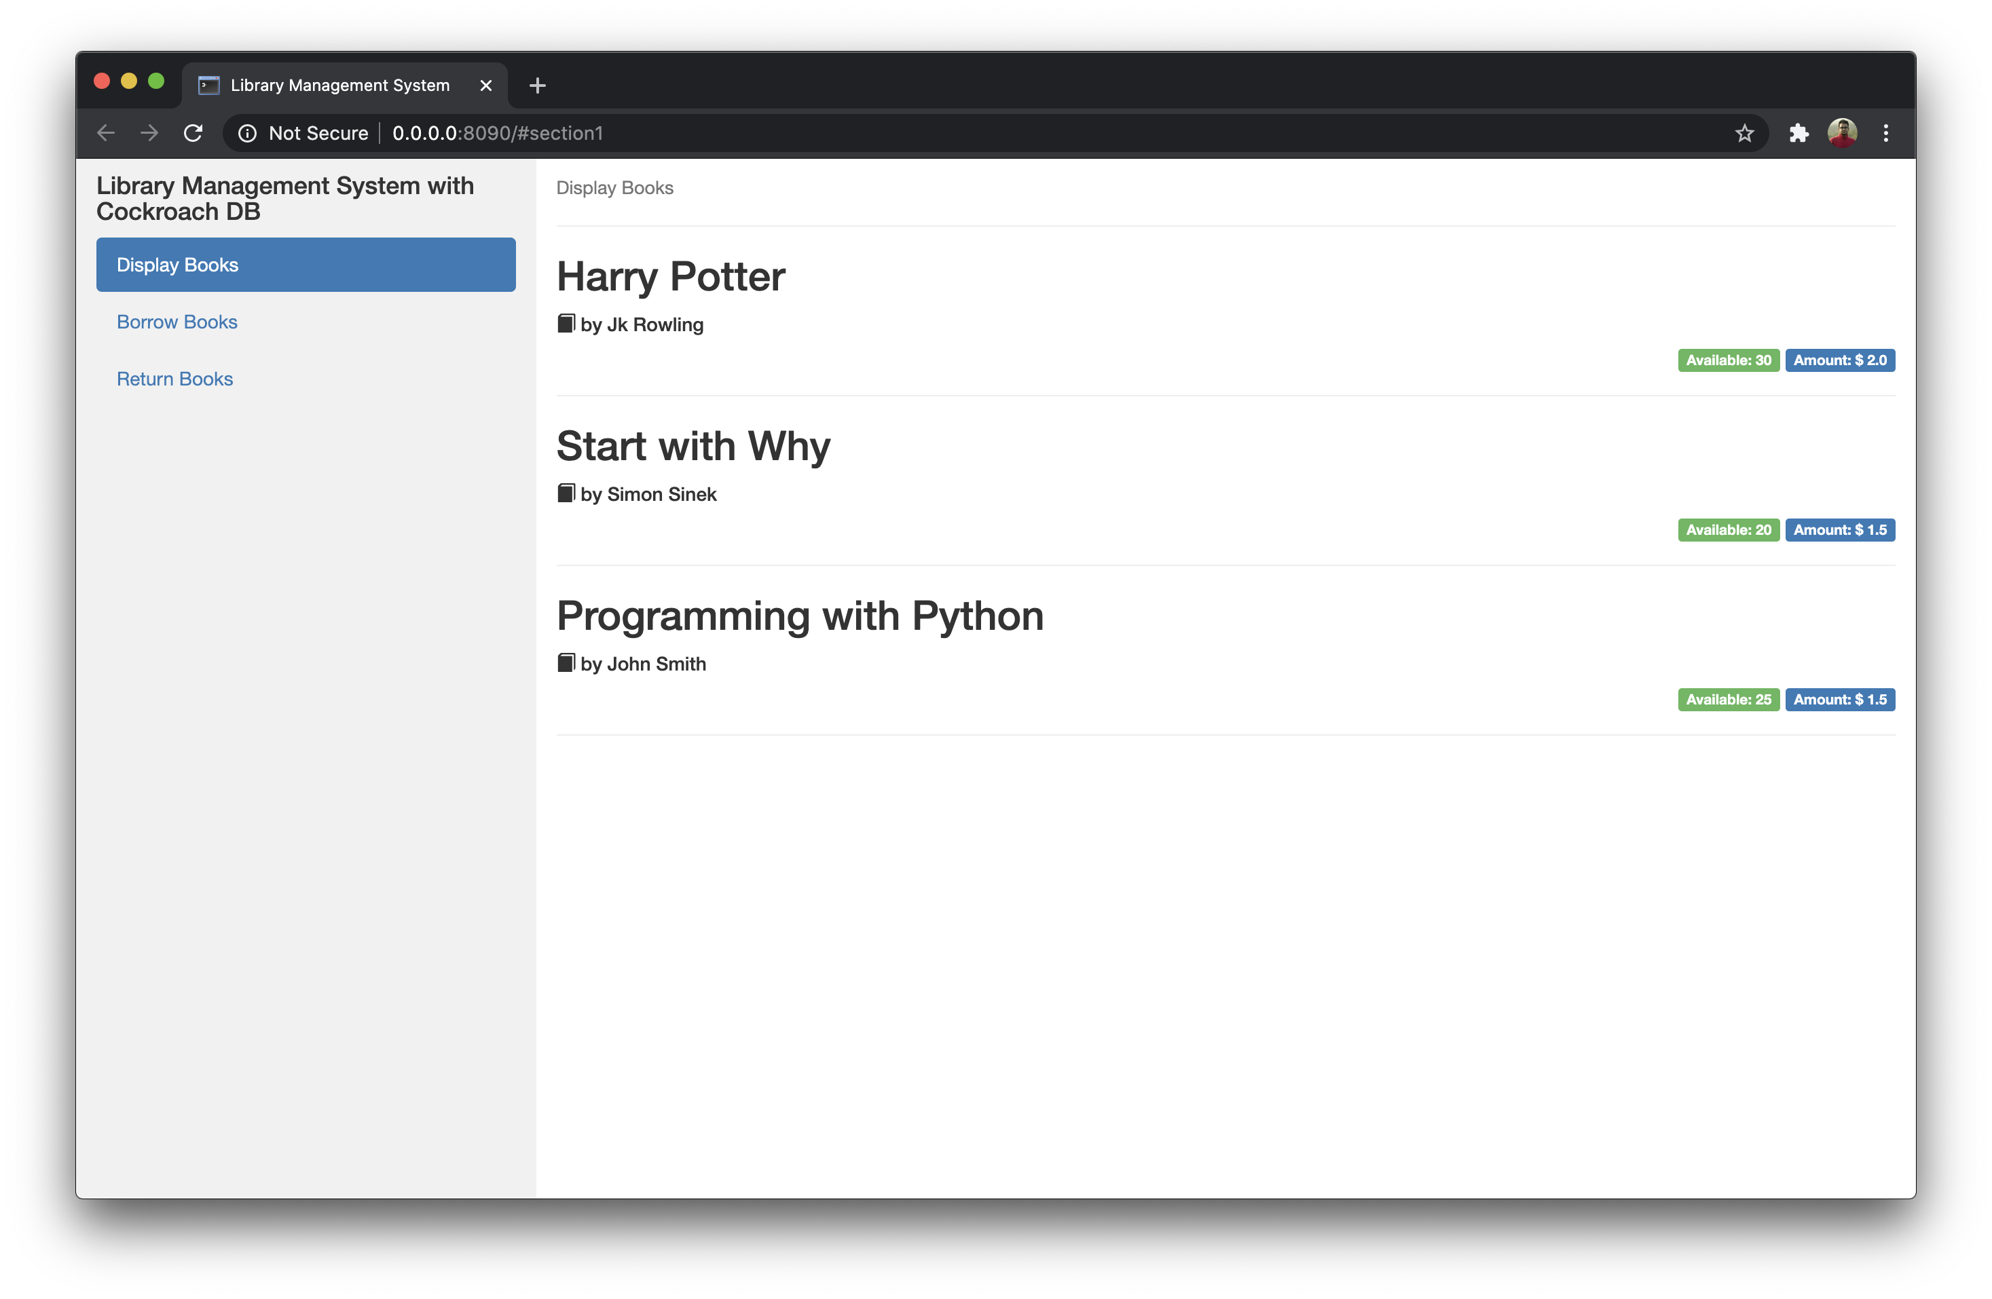Click the browser reload icon
Screen dimensions: 1992x1299
tap(193, 133)
